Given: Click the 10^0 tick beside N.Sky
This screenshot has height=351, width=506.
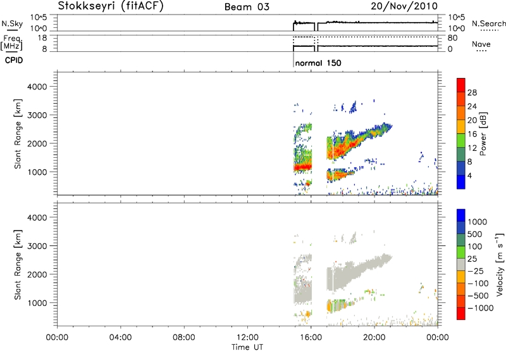Looking at the screenshot, I should [39, 29].
